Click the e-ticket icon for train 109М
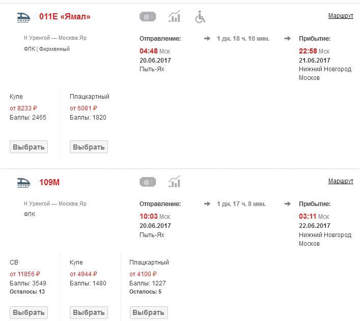This screenshot has width=360, height=321. pos(148,182)
